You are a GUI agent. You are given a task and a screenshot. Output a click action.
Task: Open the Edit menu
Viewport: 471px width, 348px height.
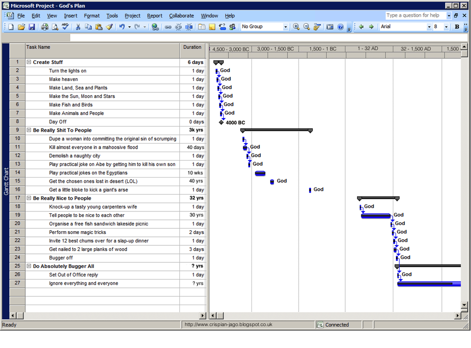pyautogui.click(x=36, y=16)
